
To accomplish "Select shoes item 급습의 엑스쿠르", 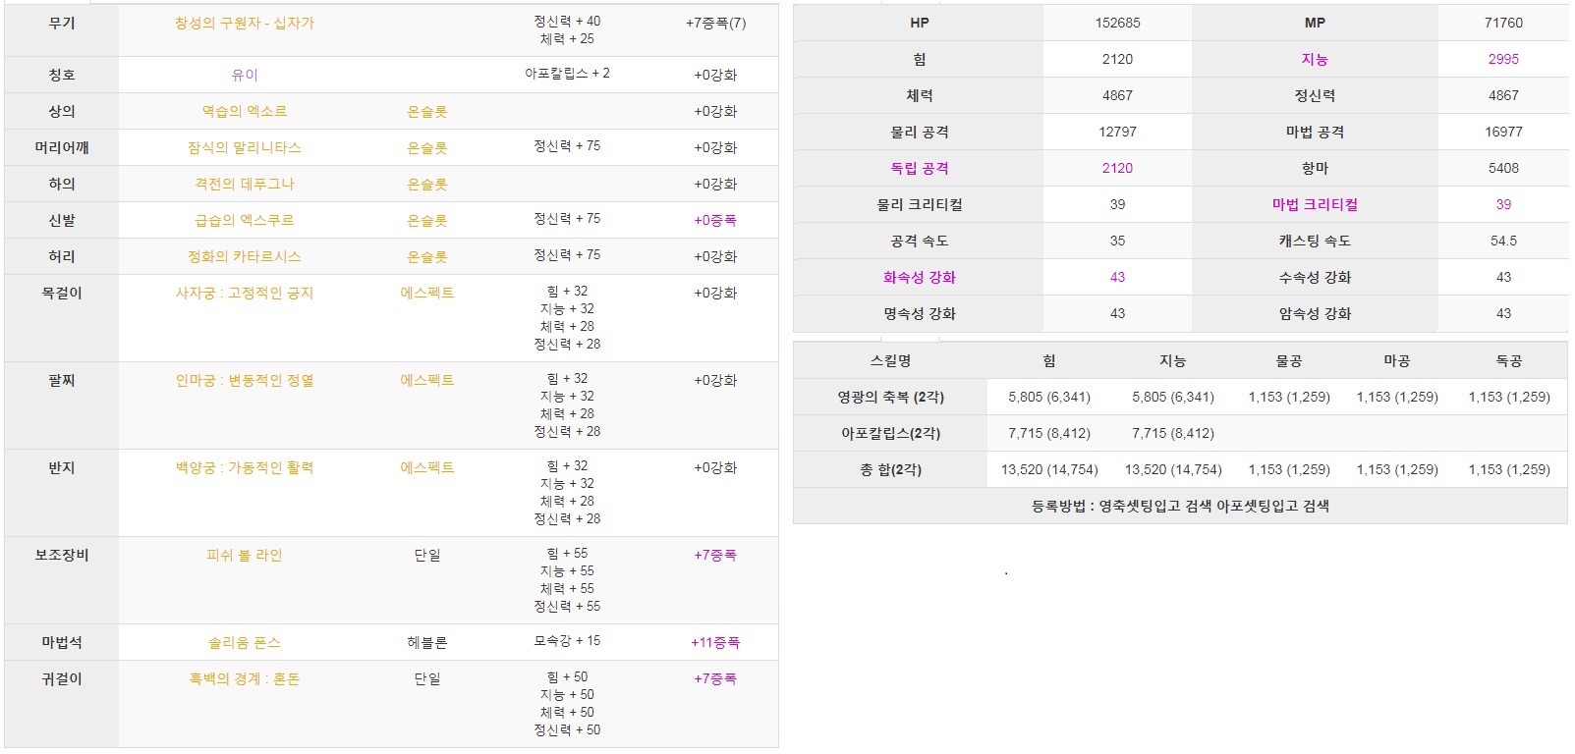I will (245, 220).
